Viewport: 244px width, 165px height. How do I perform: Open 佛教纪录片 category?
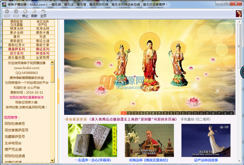pos(17,45)
